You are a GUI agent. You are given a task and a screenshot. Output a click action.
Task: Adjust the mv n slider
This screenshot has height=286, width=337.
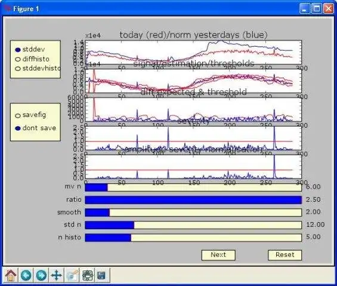[x=193, y=187]
